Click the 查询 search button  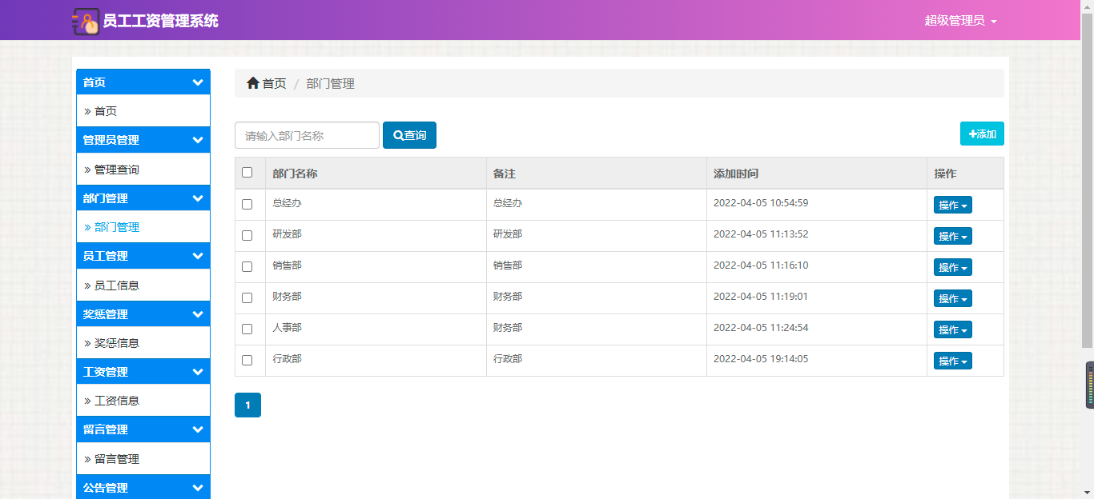point(409,135)
